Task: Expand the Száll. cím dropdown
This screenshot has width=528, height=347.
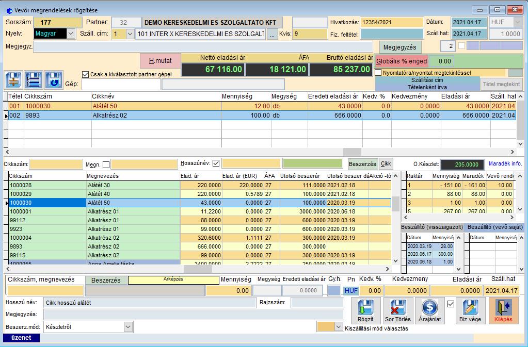Action: pos(130,34)
